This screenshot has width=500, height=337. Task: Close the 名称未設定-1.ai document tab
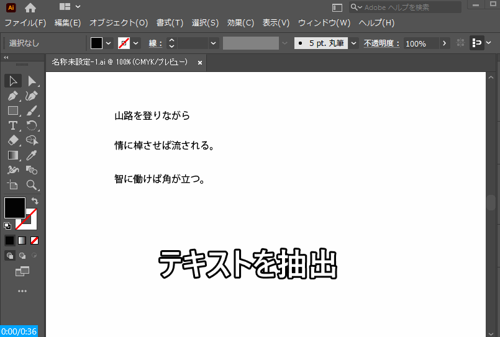pos(200,63)
